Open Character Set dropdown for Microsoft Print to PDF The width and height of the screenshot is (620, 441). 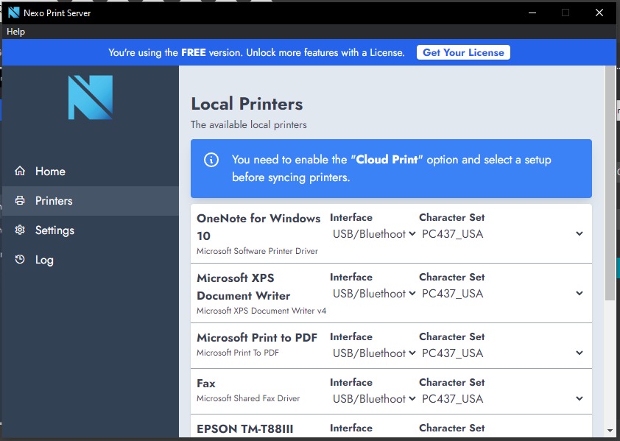(502, 353)
